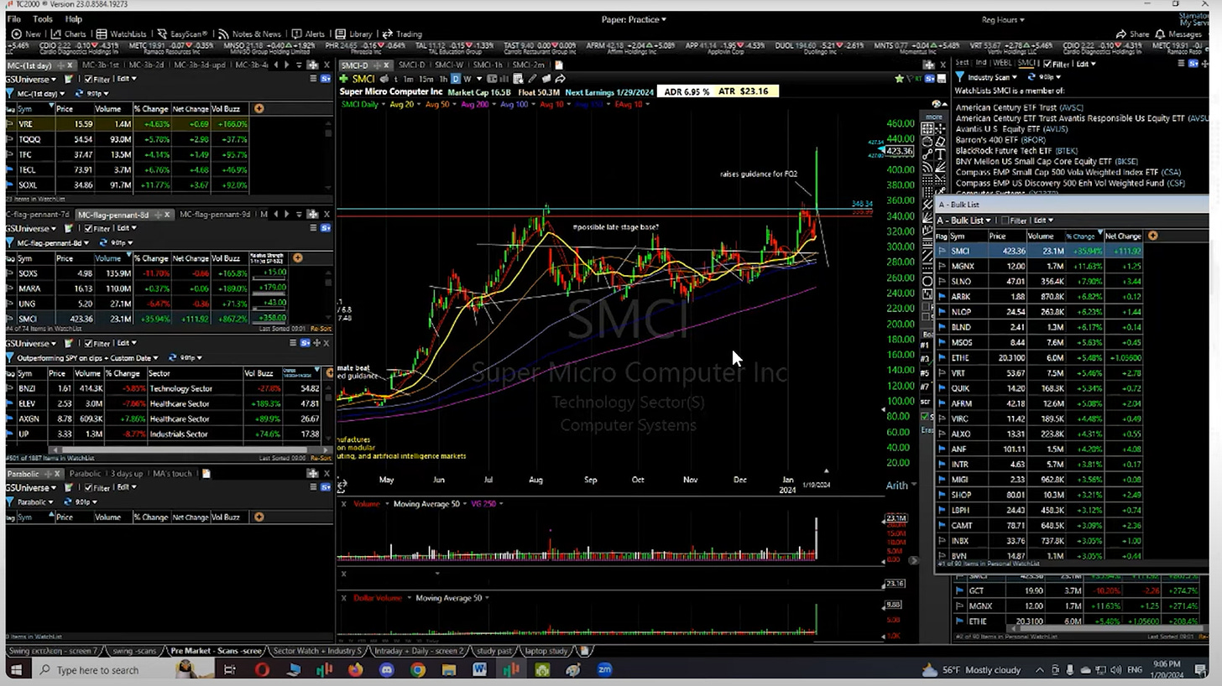This screenshot has height=686, width=1222.
Task: Open the Edit dropdown in Bulk List
Action: coord(1042,220)
